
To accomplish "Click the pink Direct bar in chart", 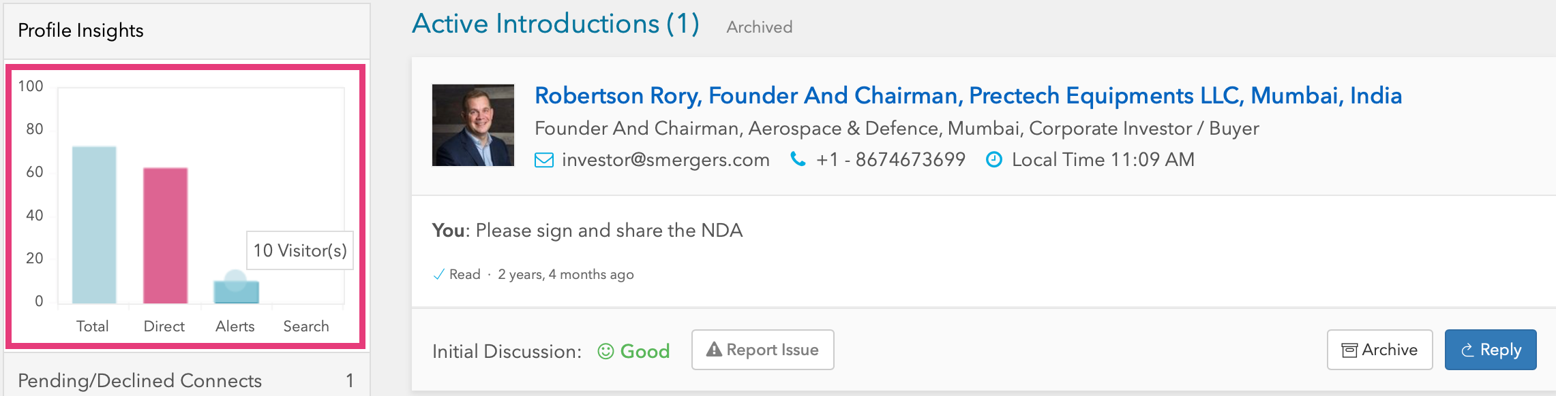I will tap(165, 235).
